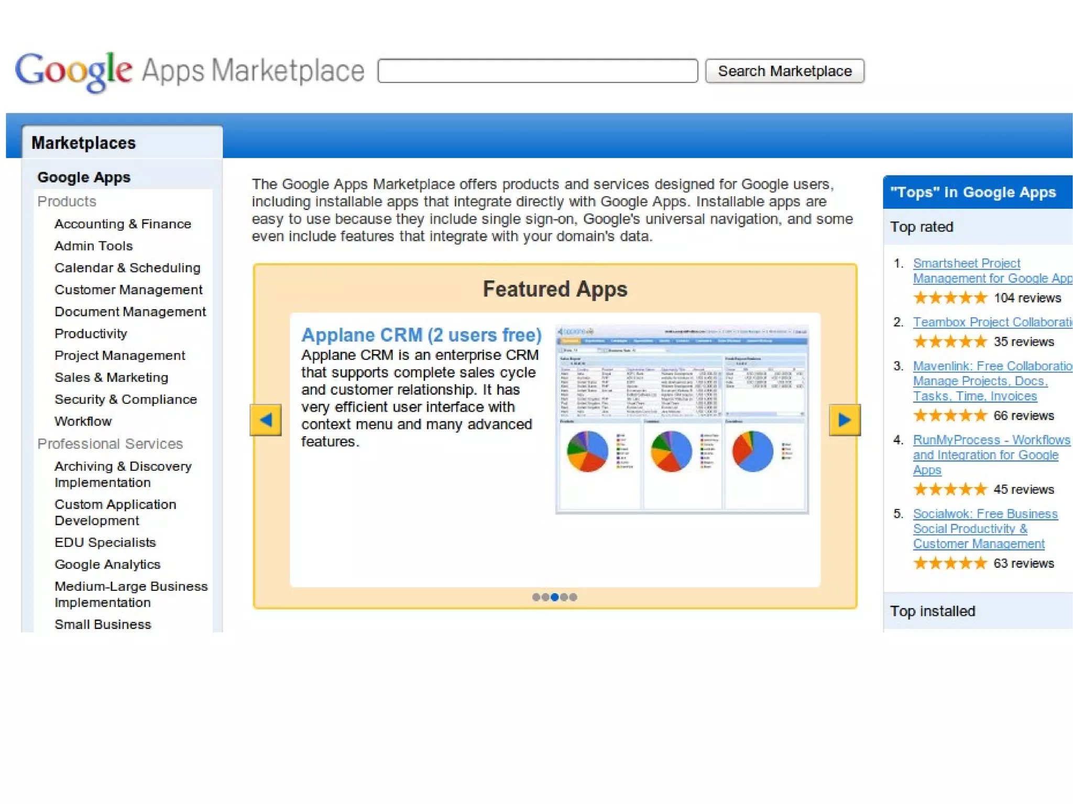Go to the Google Analytics services category
The image size is (1073, 804).
coord(107,565)
